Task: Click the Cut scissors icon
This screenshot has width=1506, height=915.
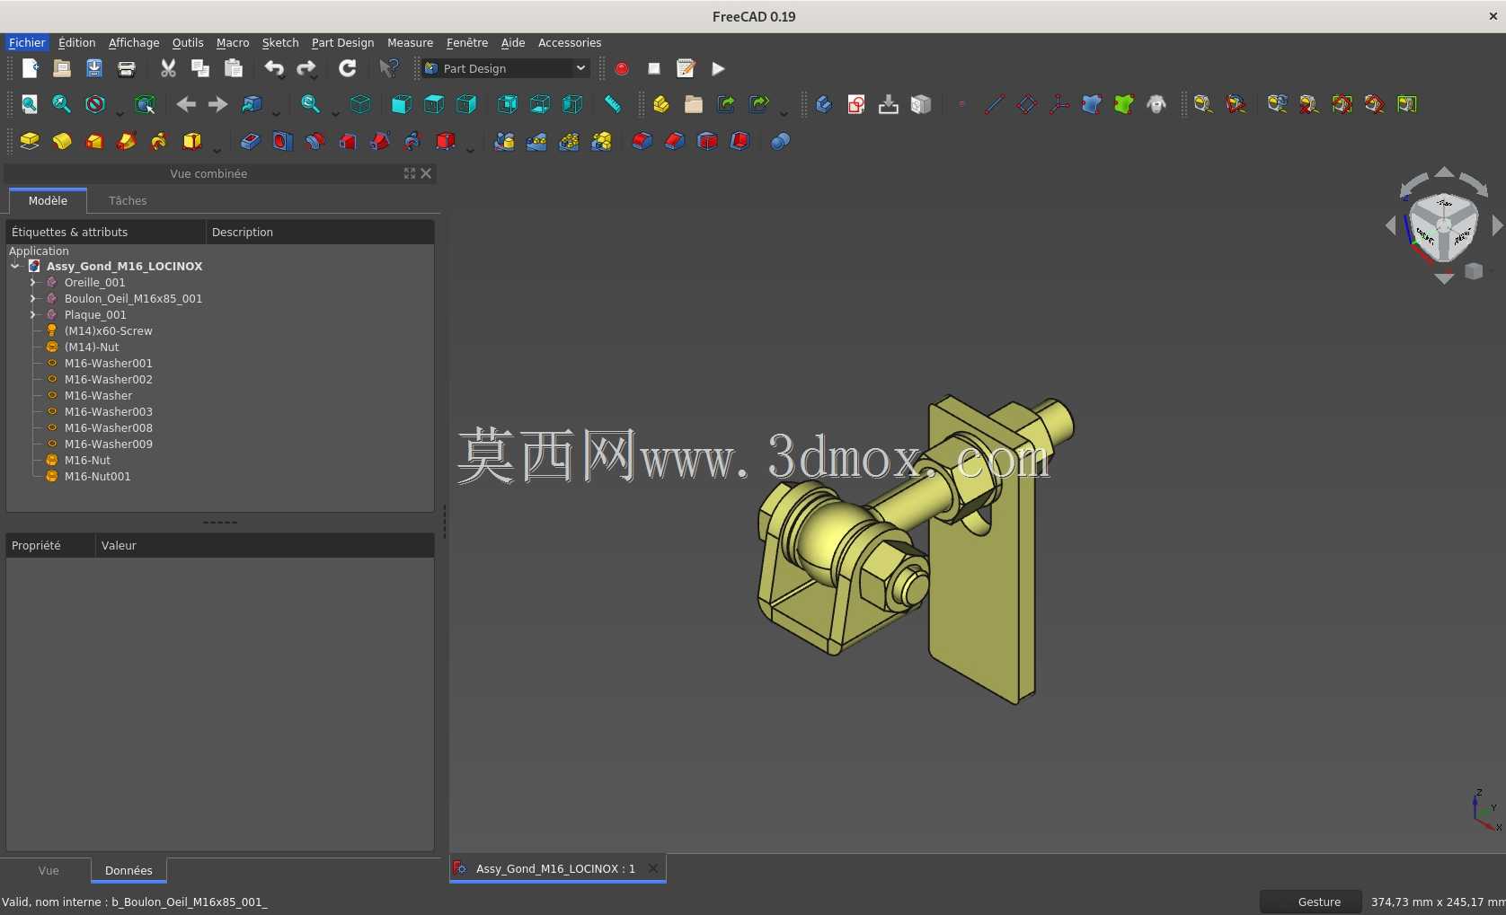Action: pos(168,68)
